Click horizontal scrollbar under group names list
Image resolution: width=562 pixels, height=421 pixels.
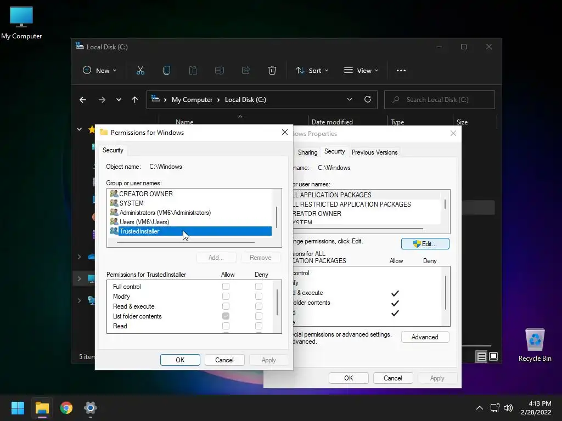[186, 242]
